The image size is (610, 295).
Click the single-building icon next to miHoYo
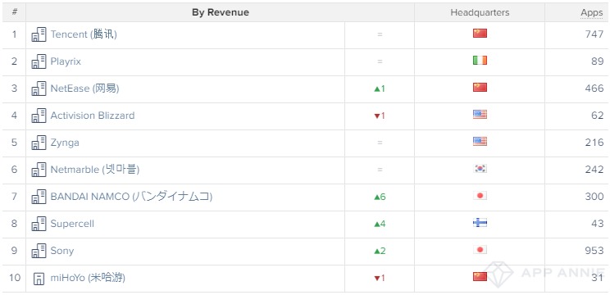(x=39, y=279)
